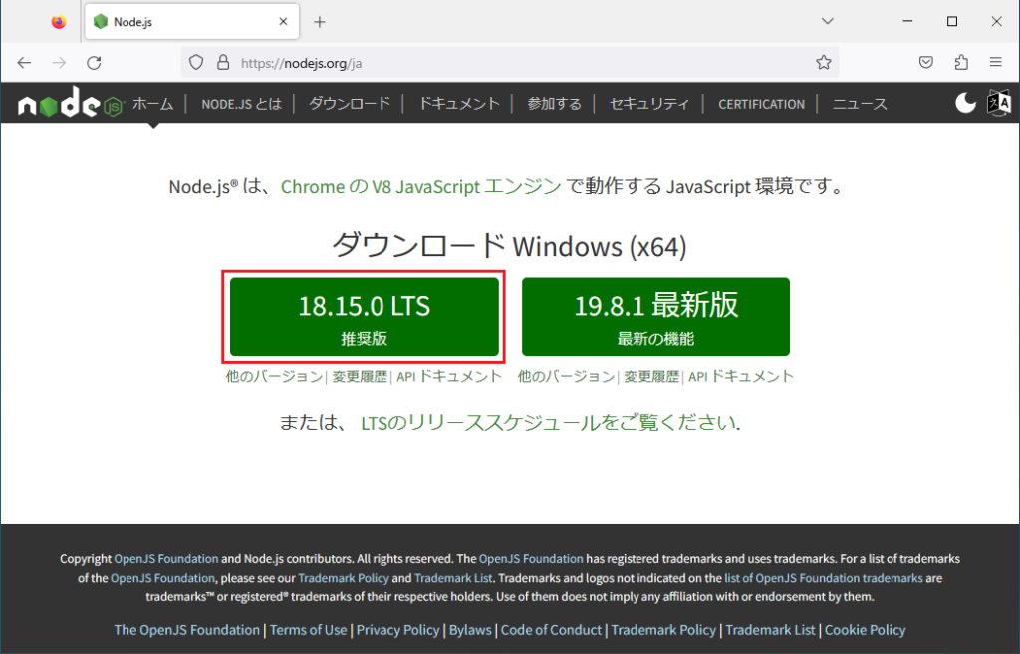Open the Extensions puzzle icon

tap(961, 63)
